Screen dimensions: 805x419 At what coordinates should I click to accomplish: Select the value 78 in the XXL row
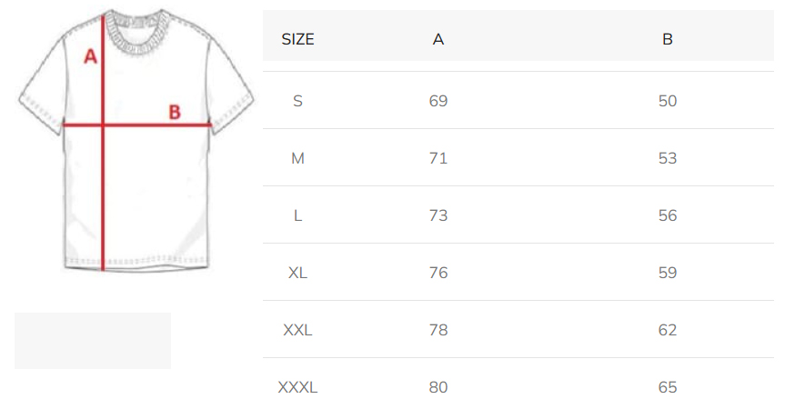tap(438, 330)
